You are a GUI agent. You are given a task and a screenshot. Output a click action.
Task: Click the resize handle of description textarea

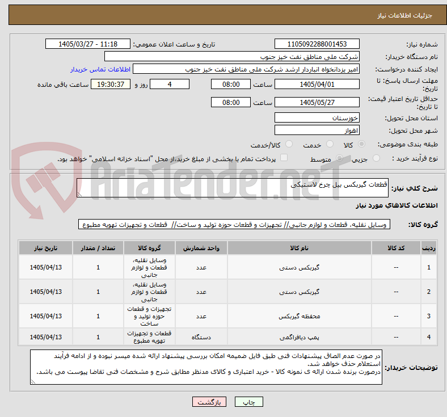click(x=79, y=195)
